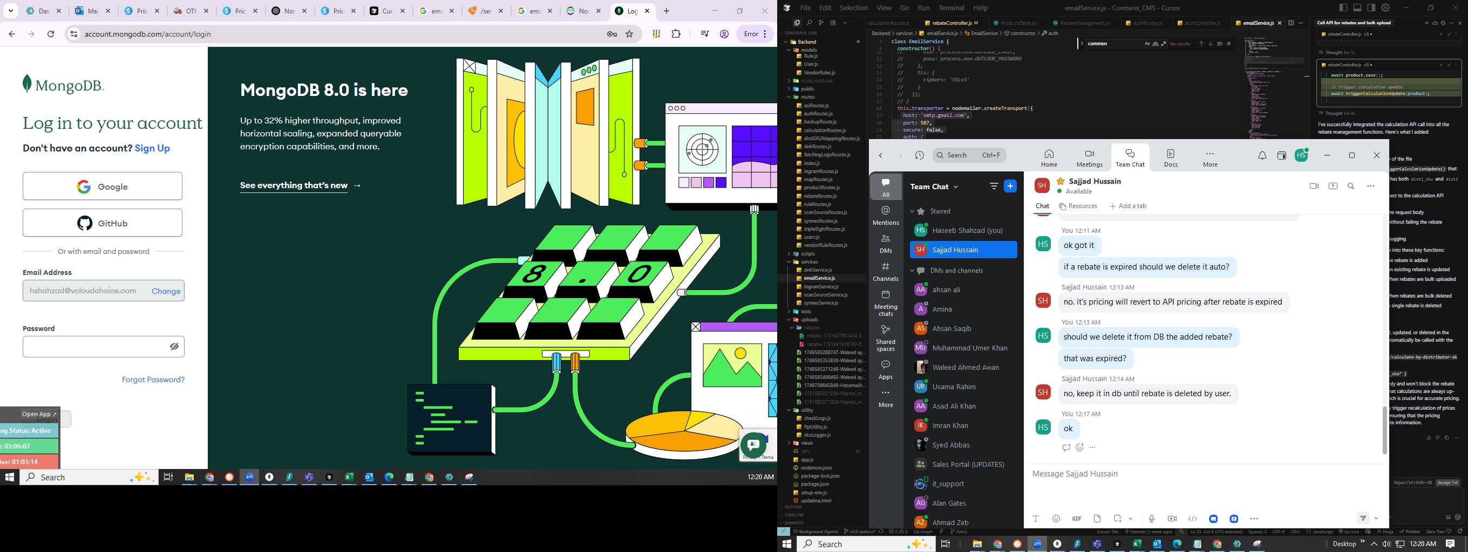The width and height of the screenshot is (1468, 552).
Task: Click the split editor icon in Cursor
Action: click(1291, 23)
